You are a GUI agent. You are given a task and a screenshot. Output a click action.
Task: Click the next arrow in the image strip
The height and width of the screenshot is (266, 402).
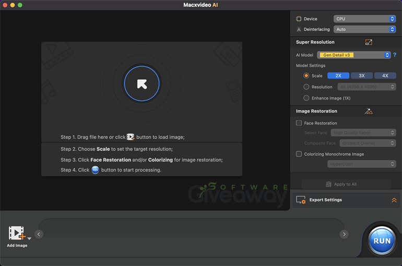pos(344,234)
